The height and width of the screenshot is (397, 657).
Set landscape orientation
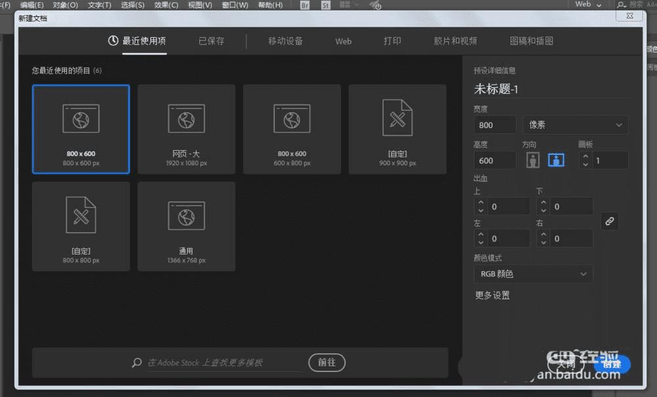556,160
